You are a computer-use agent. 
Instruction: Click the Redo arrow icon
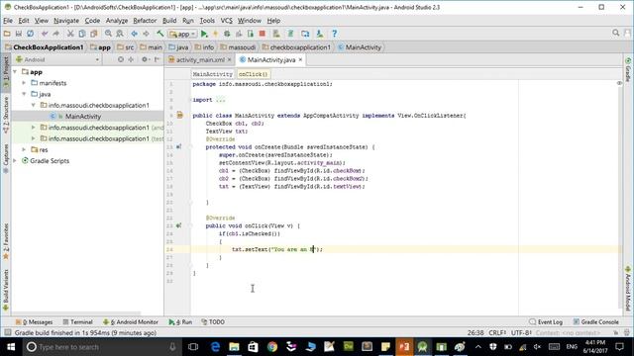(55, 34)
